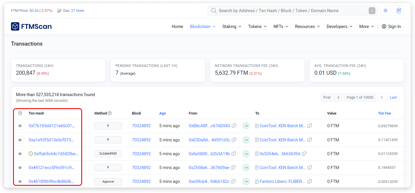Preview transaction 0xf76165dd121a60c01 with eye icon

point(20,126)
